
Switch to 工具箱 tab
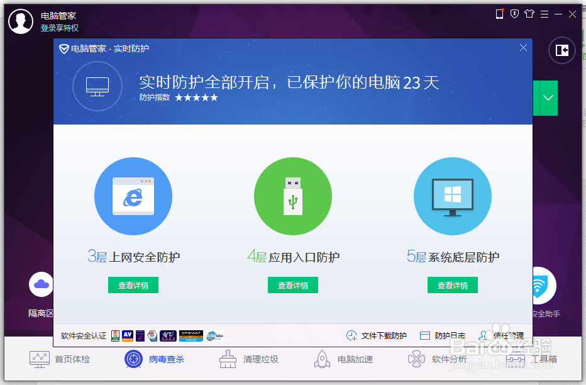click(x=531, y=359)
